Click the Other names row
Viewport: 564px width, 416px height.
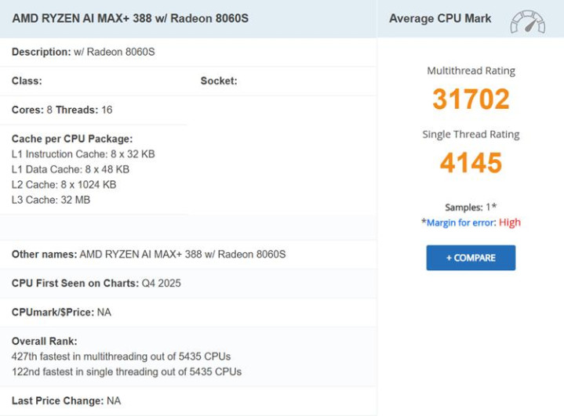[x=148, y=255]
